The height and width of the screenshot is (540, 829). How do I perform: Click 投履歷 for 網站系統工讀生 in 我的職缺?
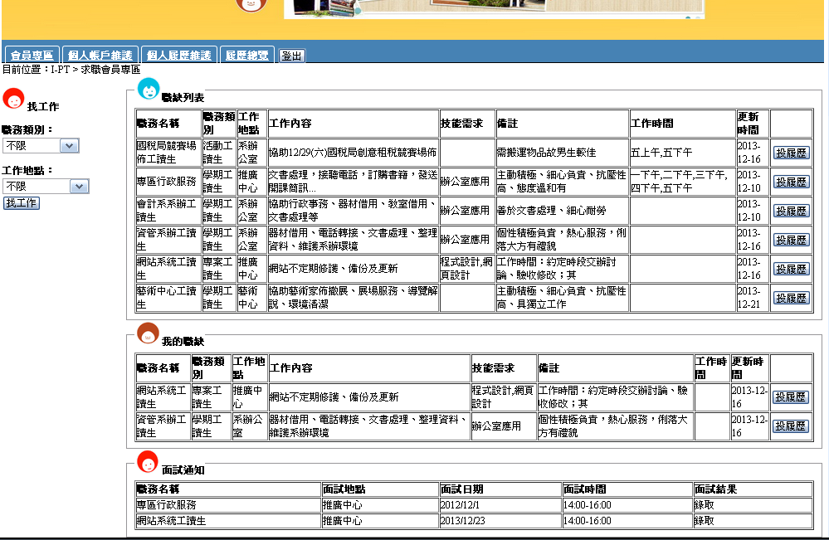(791, 397)
